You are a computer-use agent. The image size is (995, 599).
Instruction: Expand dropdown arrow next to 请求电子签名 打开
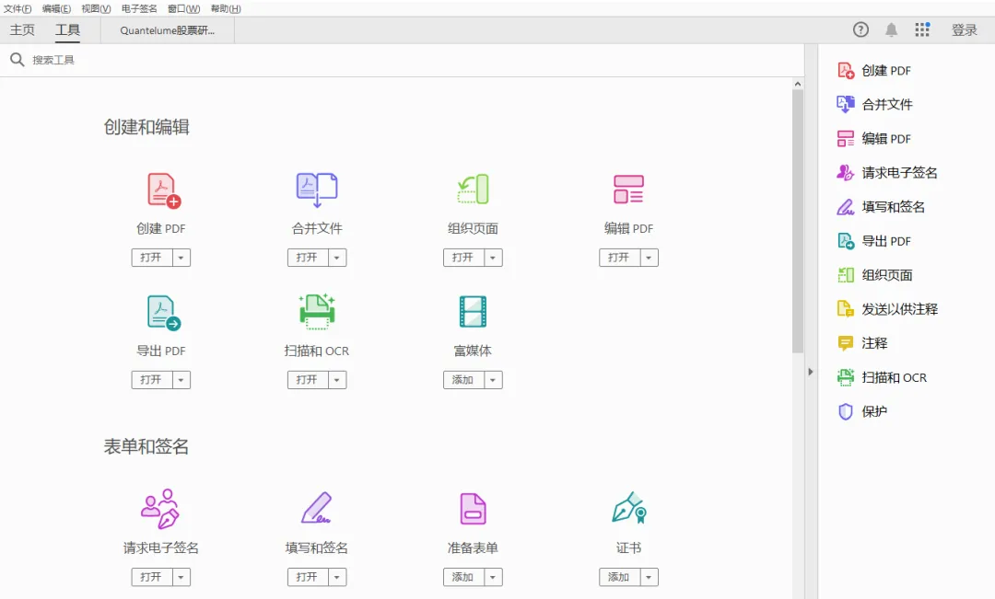tap(181, 577)
